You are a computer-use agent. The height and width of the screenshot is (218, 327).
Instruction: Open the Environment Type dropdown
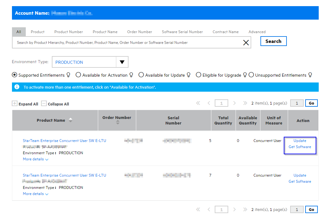[x=122, y=62]
